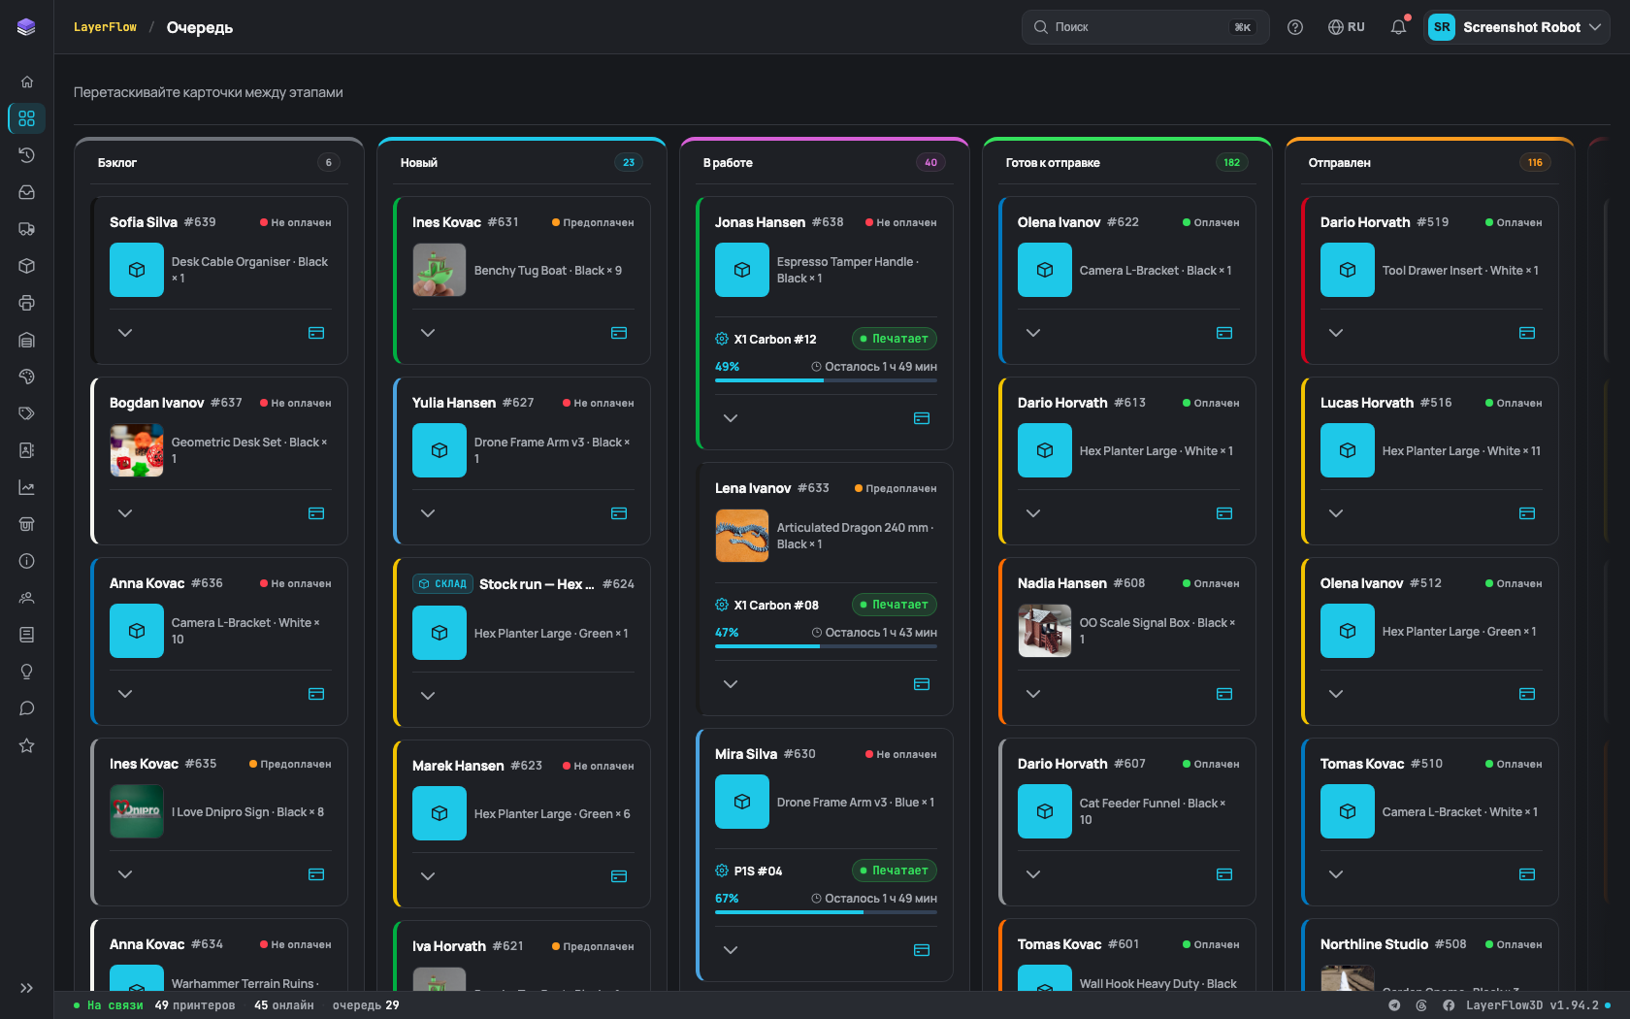1630x1019 pixels.
Task: Open the Benchy Tug Boat thumbnail on order #631
Action: pyautogui.click(x=440, y=270)
